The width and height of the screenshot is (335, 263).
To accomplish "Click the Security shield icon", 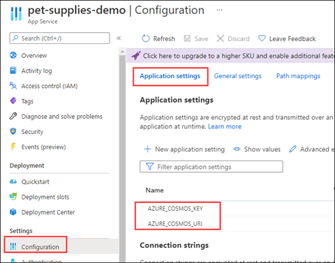I will click(x=13, y=131).
